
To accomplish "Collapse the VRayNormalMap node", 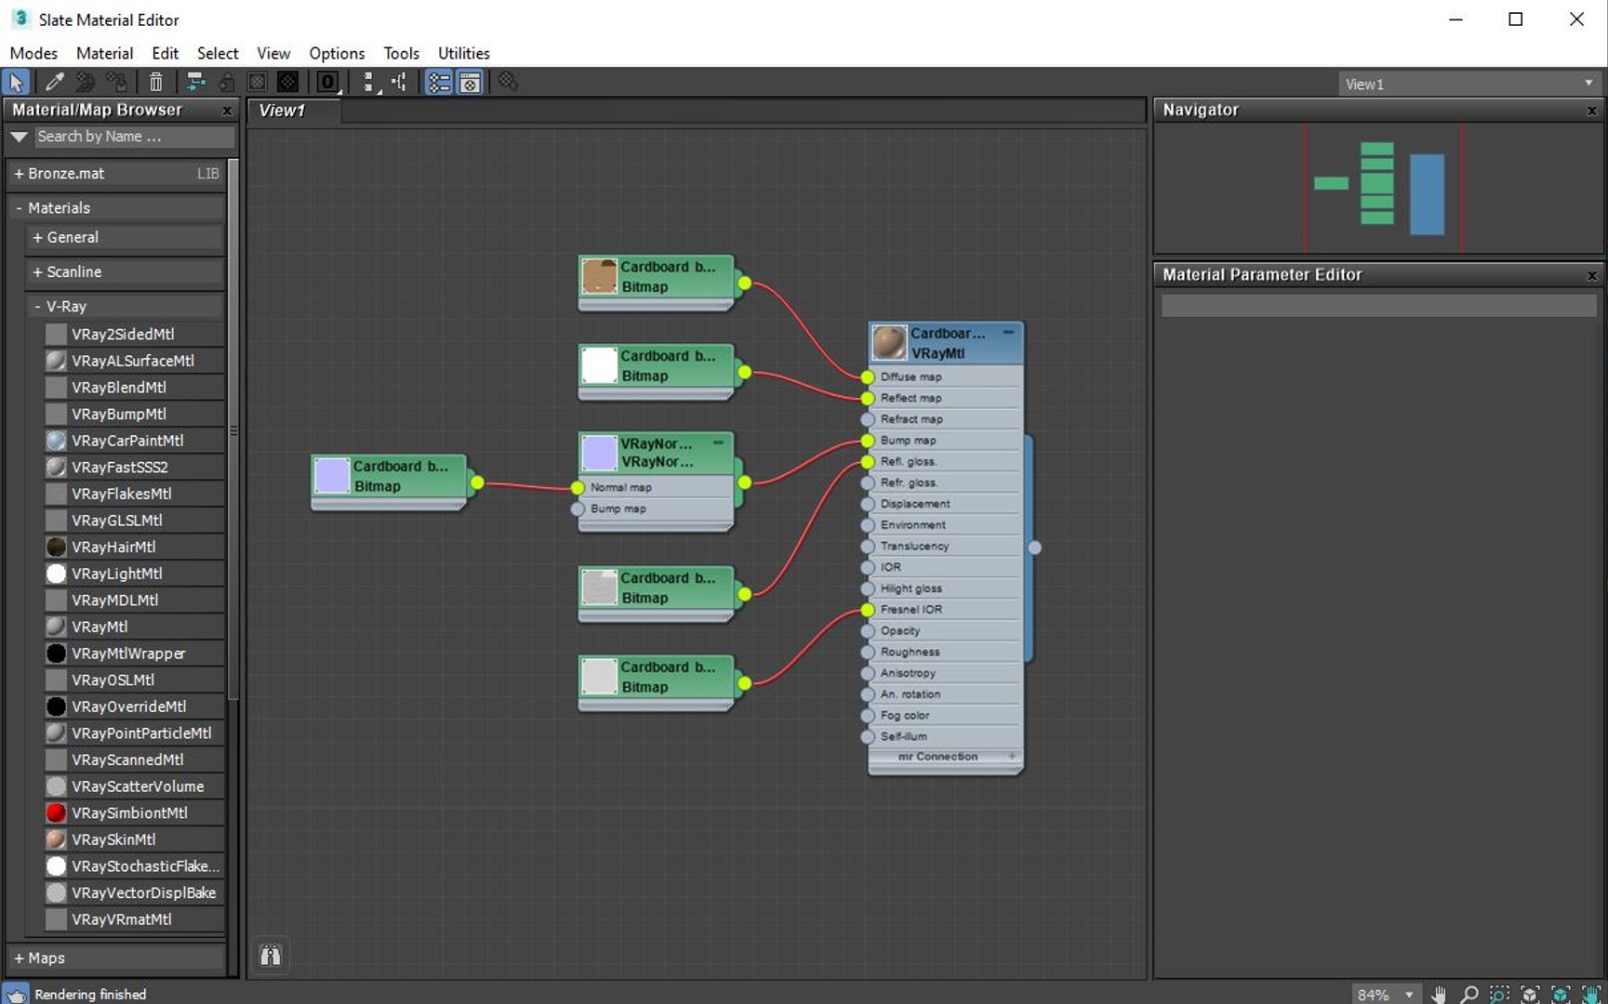I will tap(718, 443).
